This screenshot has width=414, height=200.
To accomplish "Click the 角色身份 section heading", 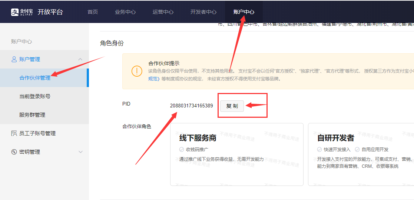I will 112,43.
